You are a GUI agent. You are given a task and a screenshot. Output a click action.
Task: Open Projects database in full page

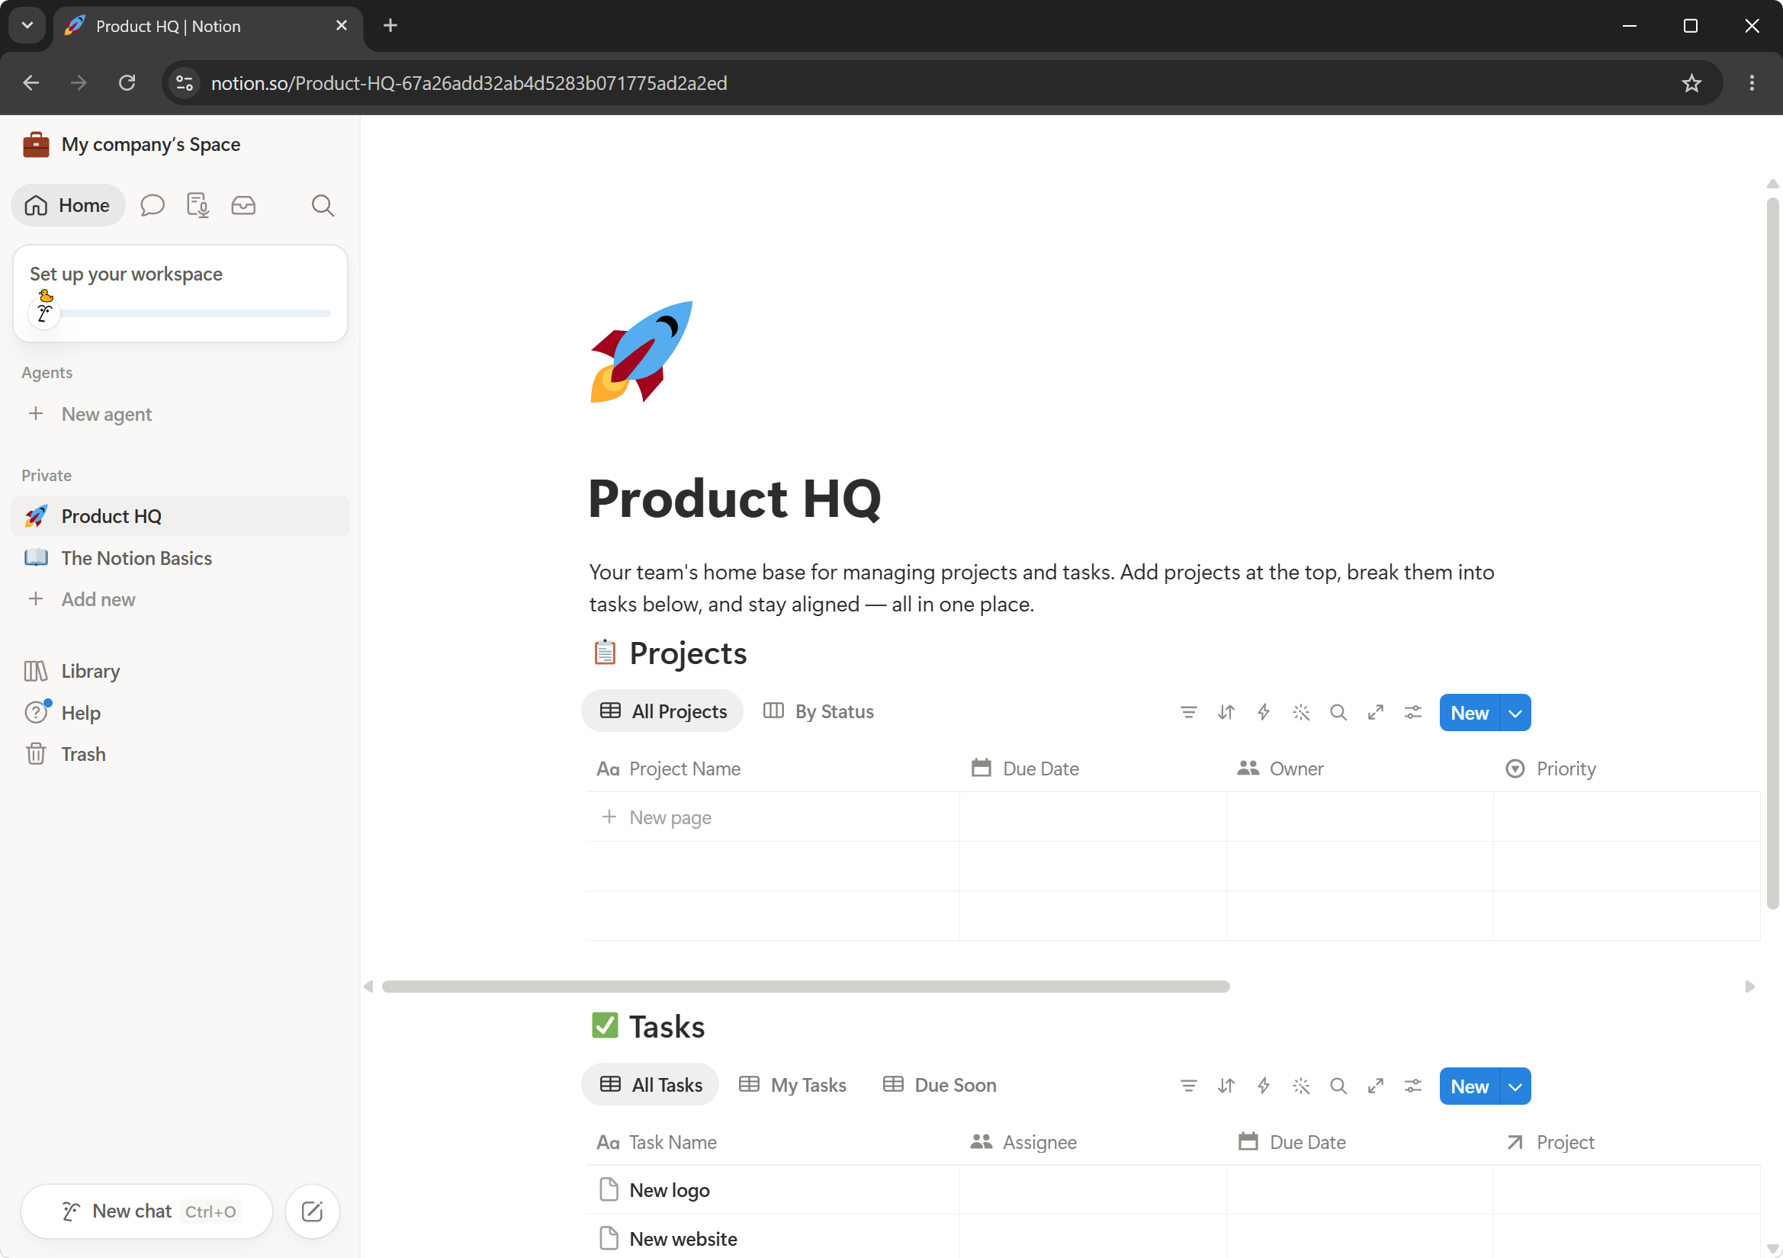(1375, 712)
